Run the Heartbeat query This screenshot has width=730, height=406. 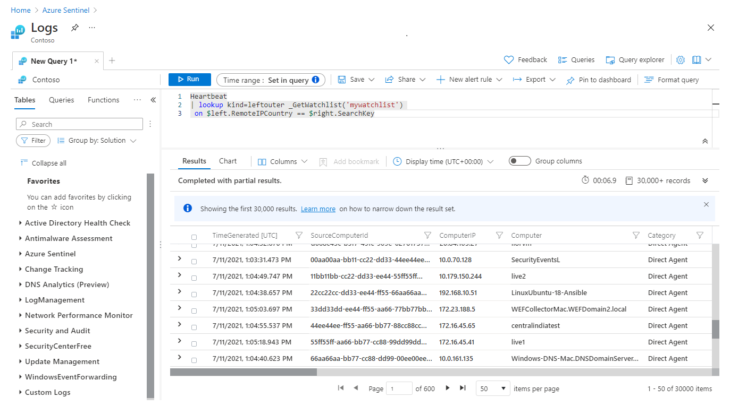[x=189, y=79]
